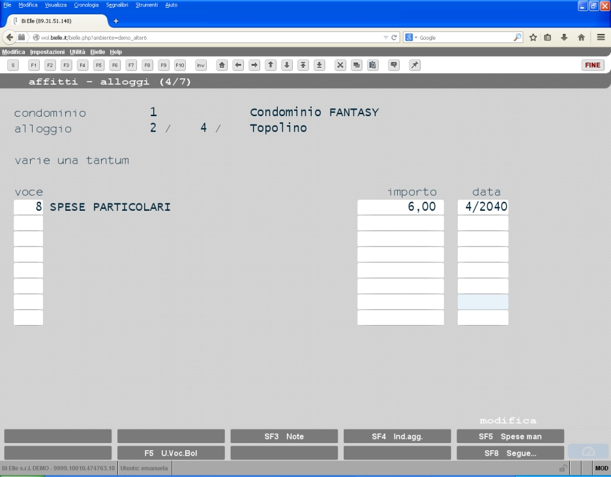Click the F4 toolbar key

[x=82, y=65]
